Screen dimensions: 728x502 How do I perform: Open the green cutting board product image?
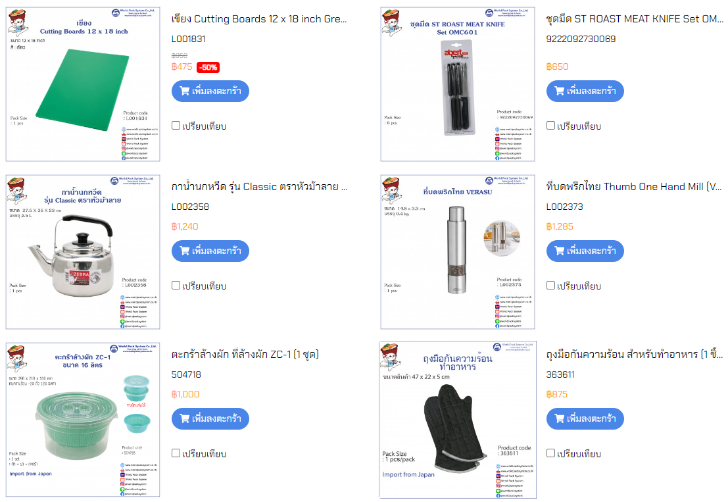click(83, 84)
